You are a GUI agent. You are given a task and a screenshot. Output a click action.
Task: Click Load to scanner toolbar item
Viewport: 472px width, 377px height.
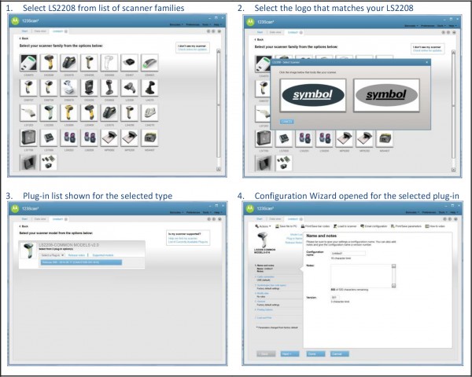(x=345, y=226)
